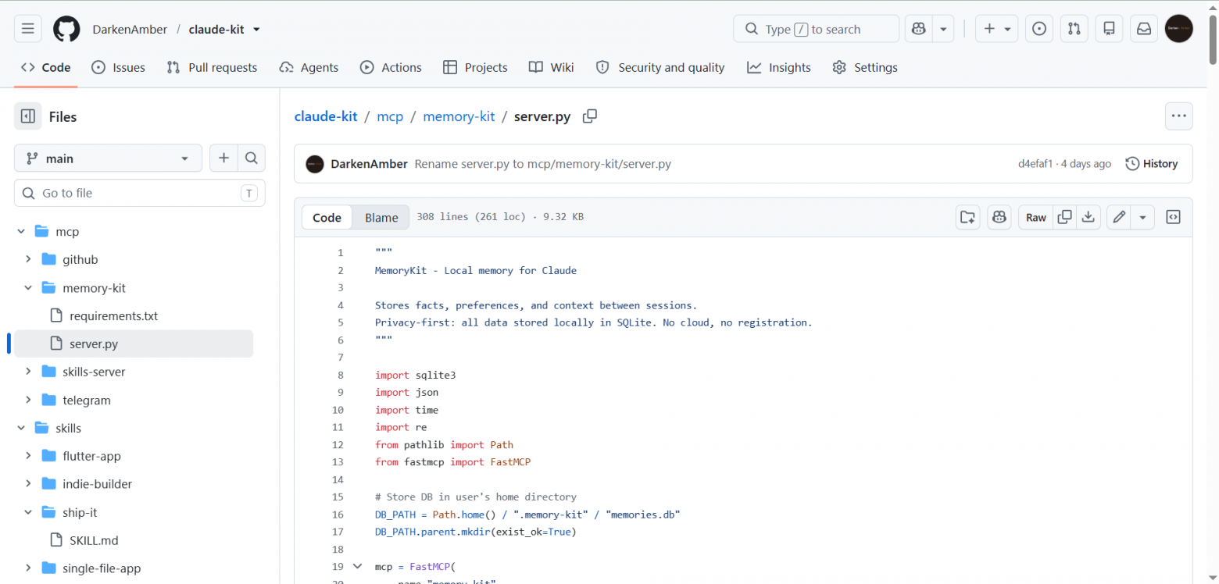Copy file path icon beside server.py
The image size is (1219, 584).
point(590,116)
